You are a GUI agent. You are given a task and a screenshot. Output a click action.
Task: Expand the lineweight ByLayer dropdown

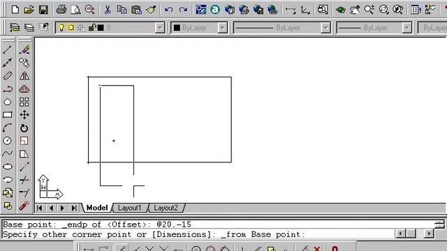tap(407, 28)
